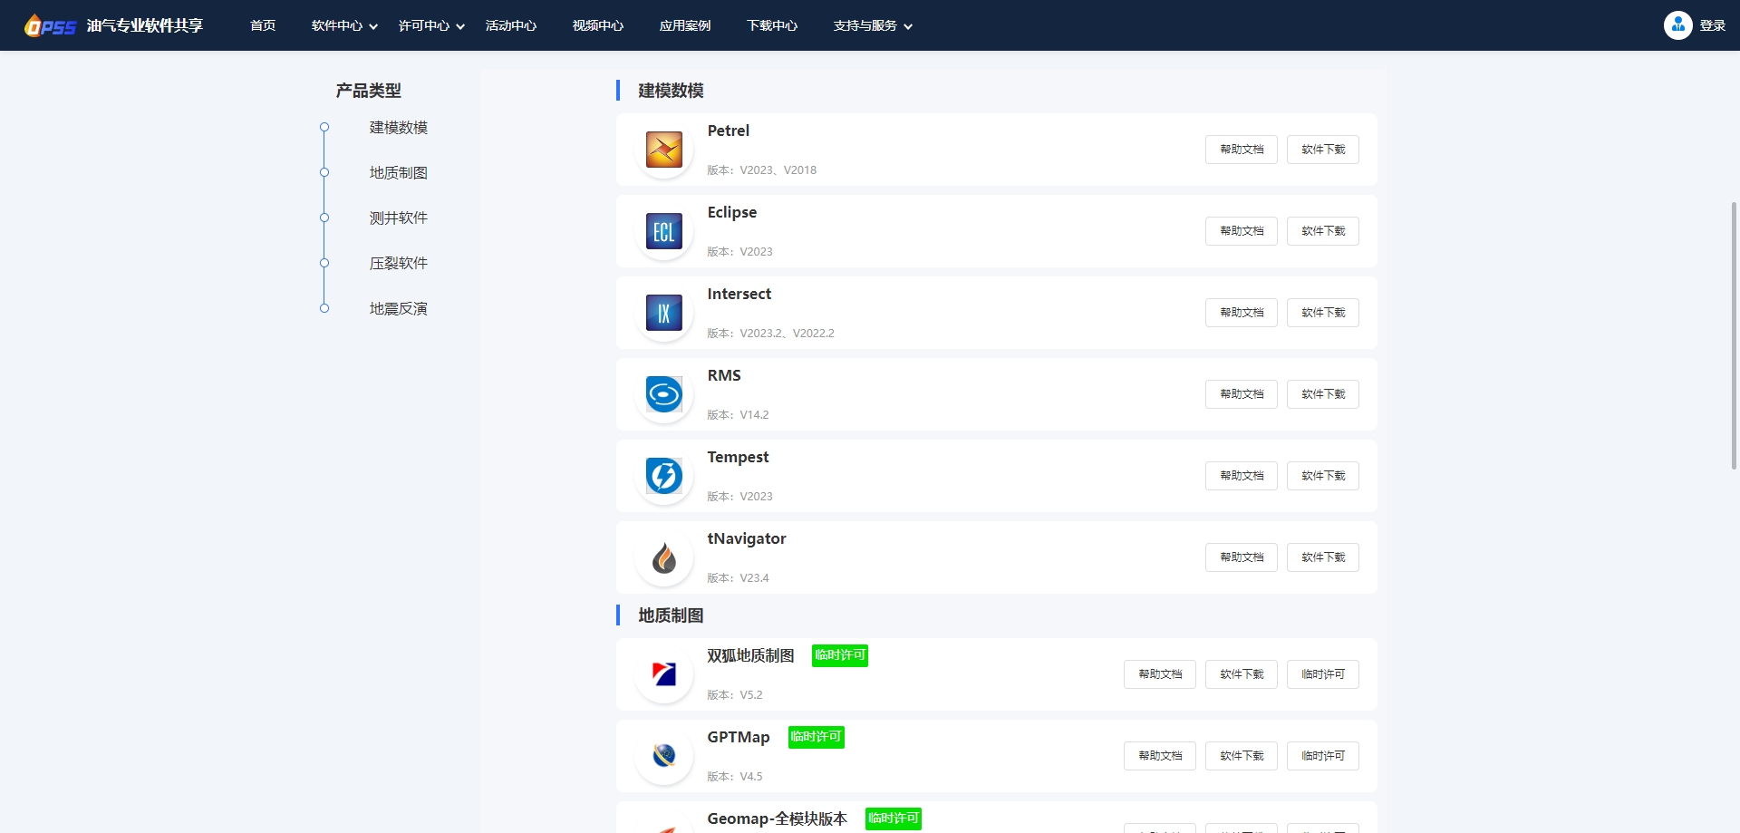Click 临时许可 button for GPTMap

1323,756
